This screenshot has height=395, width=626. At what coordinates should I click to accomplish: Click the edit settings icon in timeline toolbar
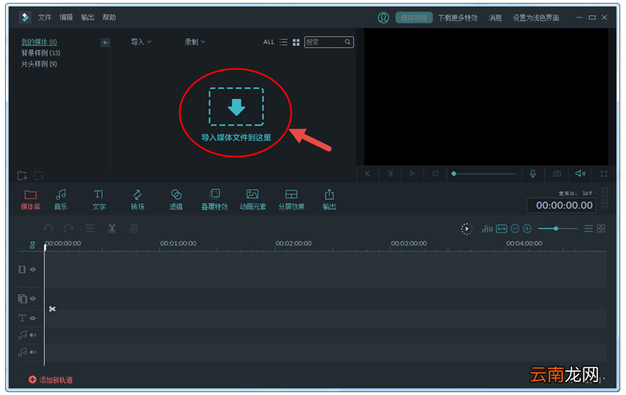click(x=90, y=229)
